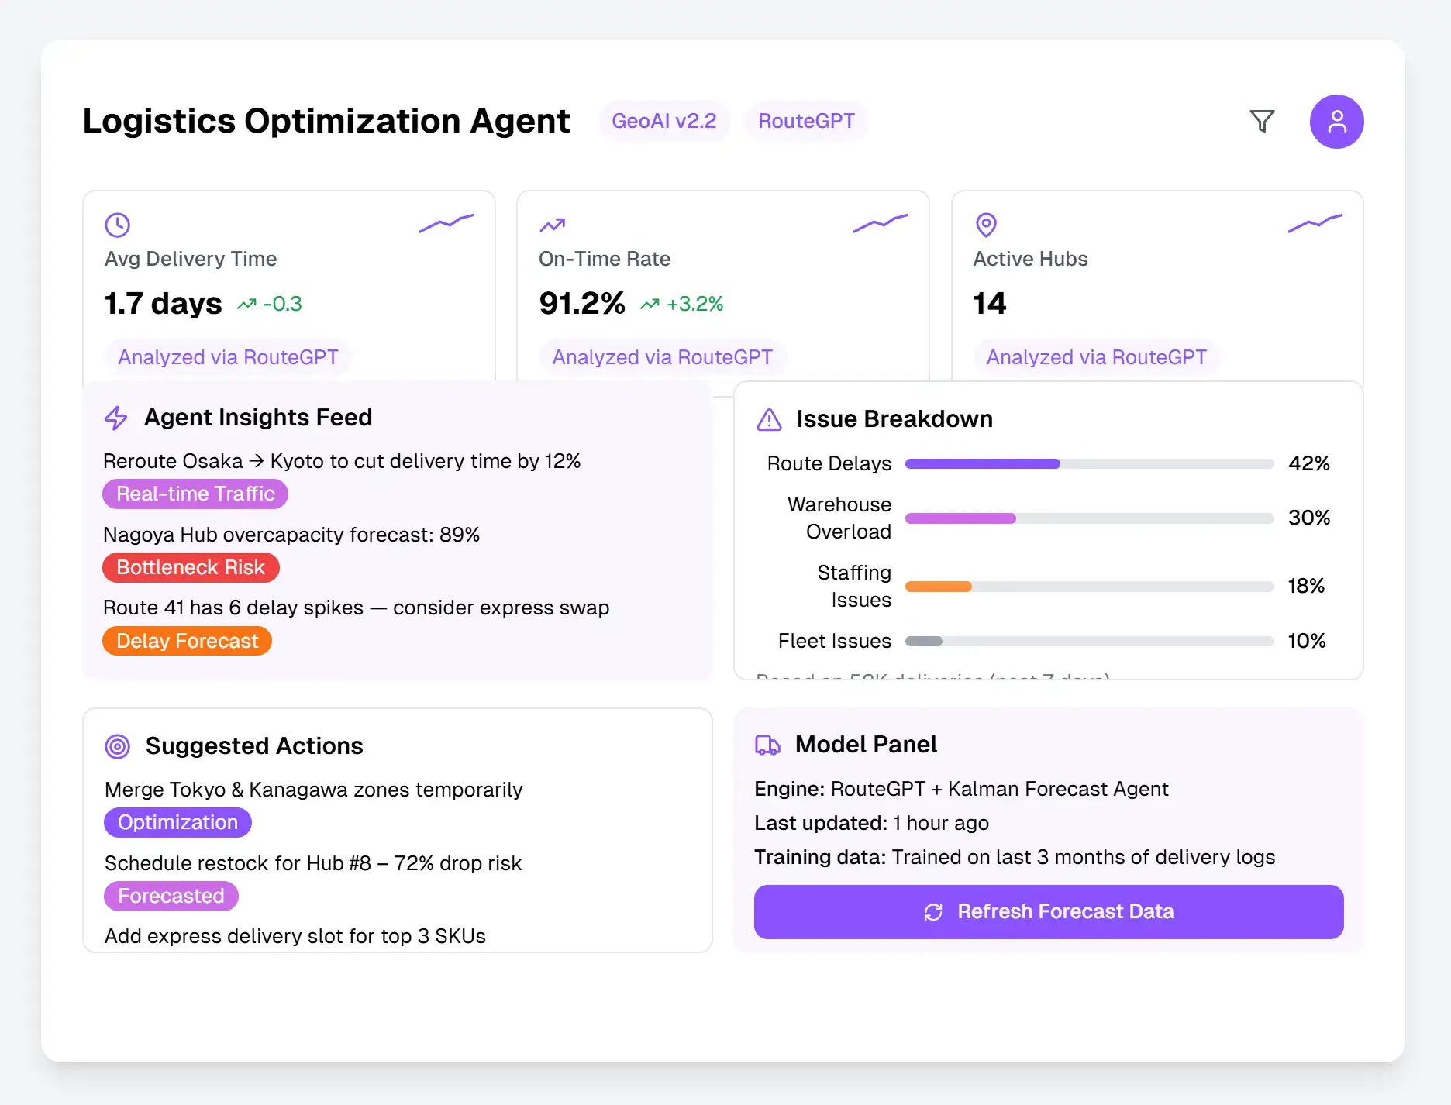The width and height of the screenshot is (1451, 1105).
Task: Click the user profile avatar icon
Action: click(x=1336, y=121)
